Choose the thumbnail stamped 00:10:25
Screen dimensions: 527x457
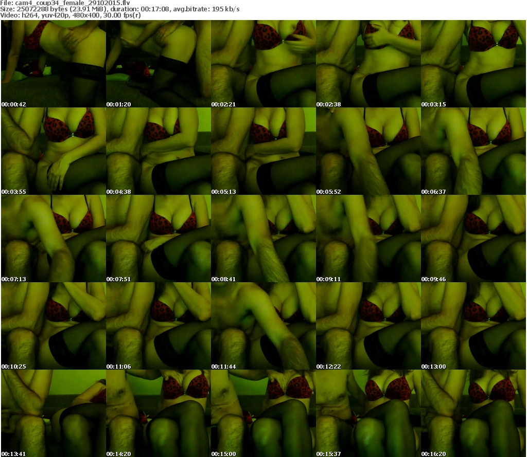tap(54, 326)
